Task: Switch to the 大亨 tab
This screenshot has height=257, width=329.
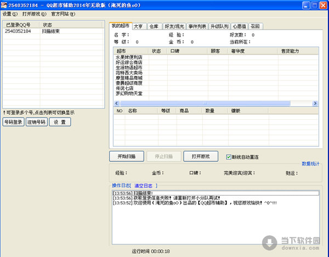Action: click(x=139, y=26)
